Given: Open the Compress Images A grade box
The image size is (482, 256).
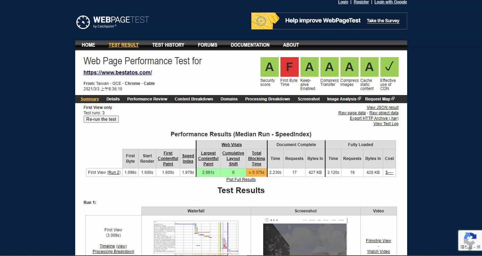Looking at the screenshot, I should (349, 67).
